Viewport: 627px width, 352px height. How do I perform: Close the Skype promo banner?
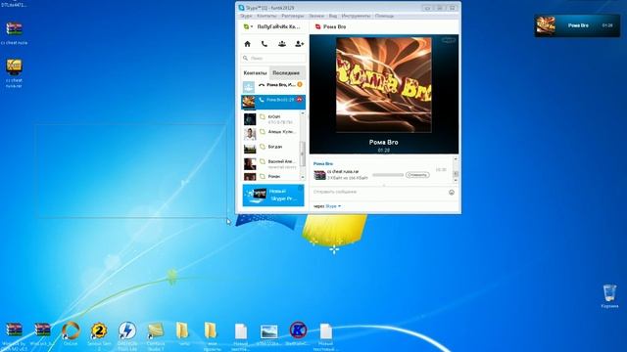[x=301, y=188]
